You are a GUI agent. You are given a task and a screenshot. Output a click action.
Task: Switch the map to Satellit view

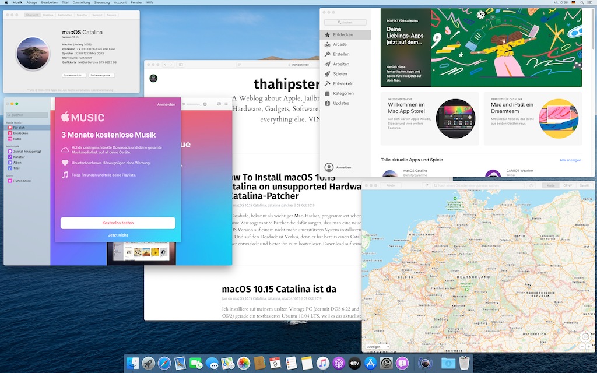pyautogui.click(x=584, y=185)
